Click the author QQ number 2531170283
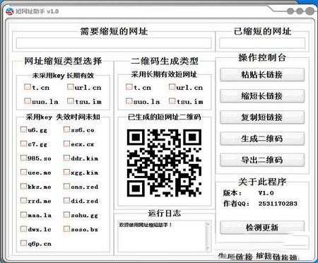 pos(278,204)
